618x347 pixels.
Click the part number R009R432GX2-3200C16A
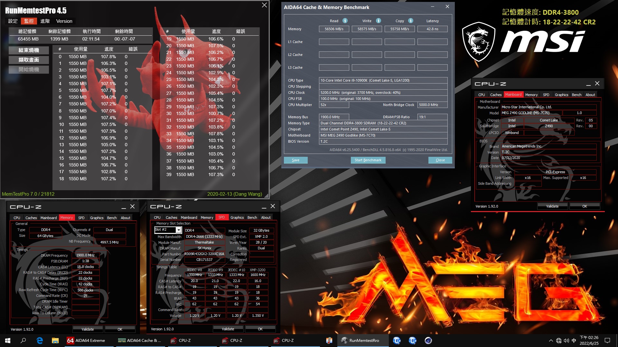(204, 254)
